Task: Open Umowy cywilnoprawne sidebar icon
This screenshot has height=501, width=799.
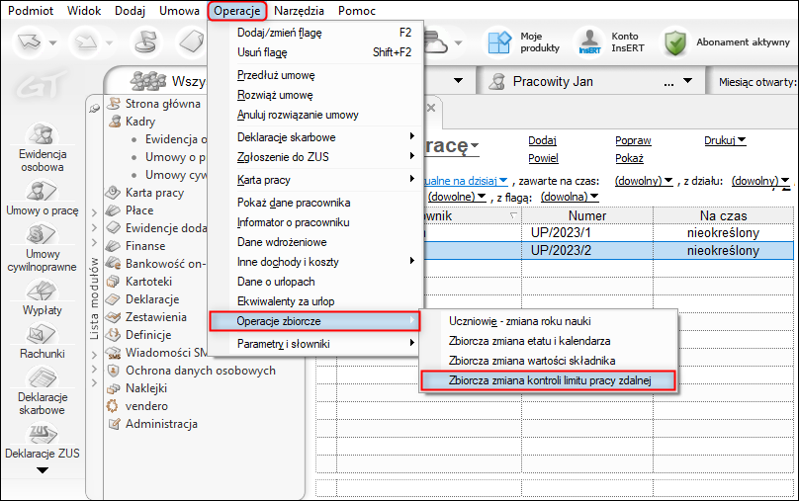Action: [x=43, y=235]
